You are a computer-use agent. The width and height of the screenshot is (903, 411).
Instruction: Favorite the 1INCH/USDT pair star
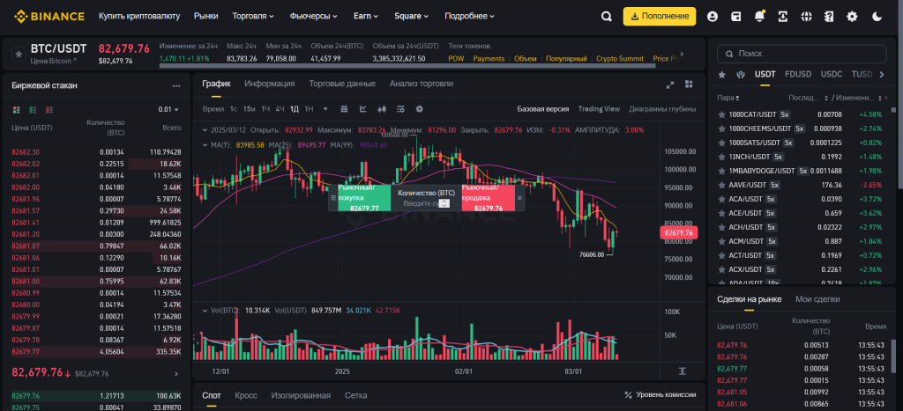[721, 157]
